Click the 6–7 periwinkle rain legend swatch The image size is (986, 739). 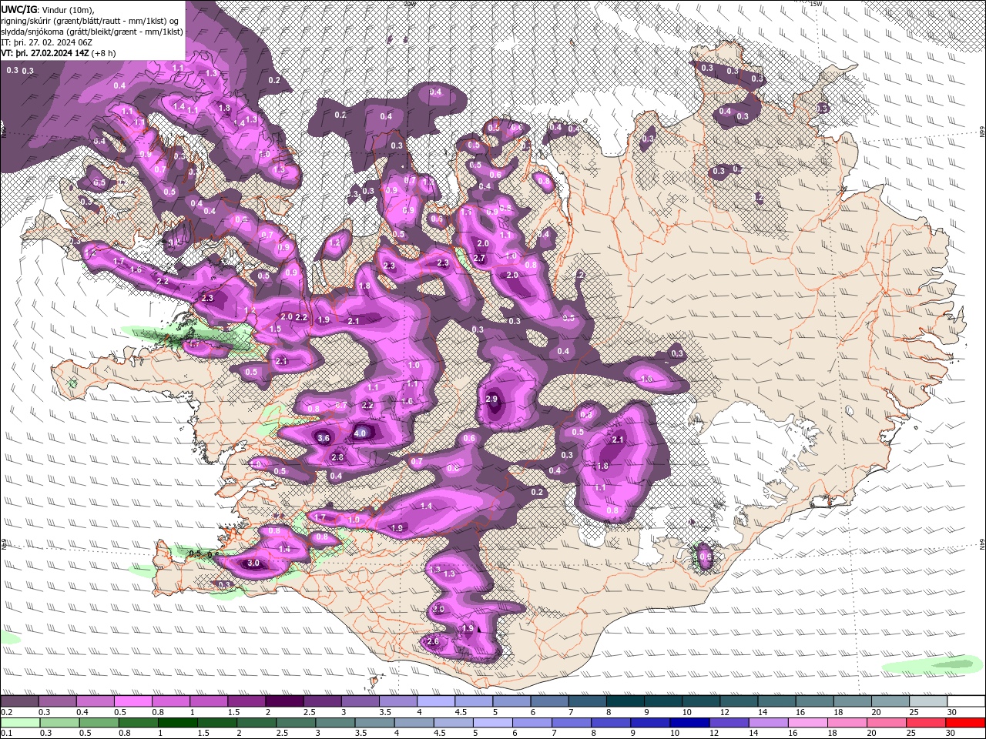(534, 723)
